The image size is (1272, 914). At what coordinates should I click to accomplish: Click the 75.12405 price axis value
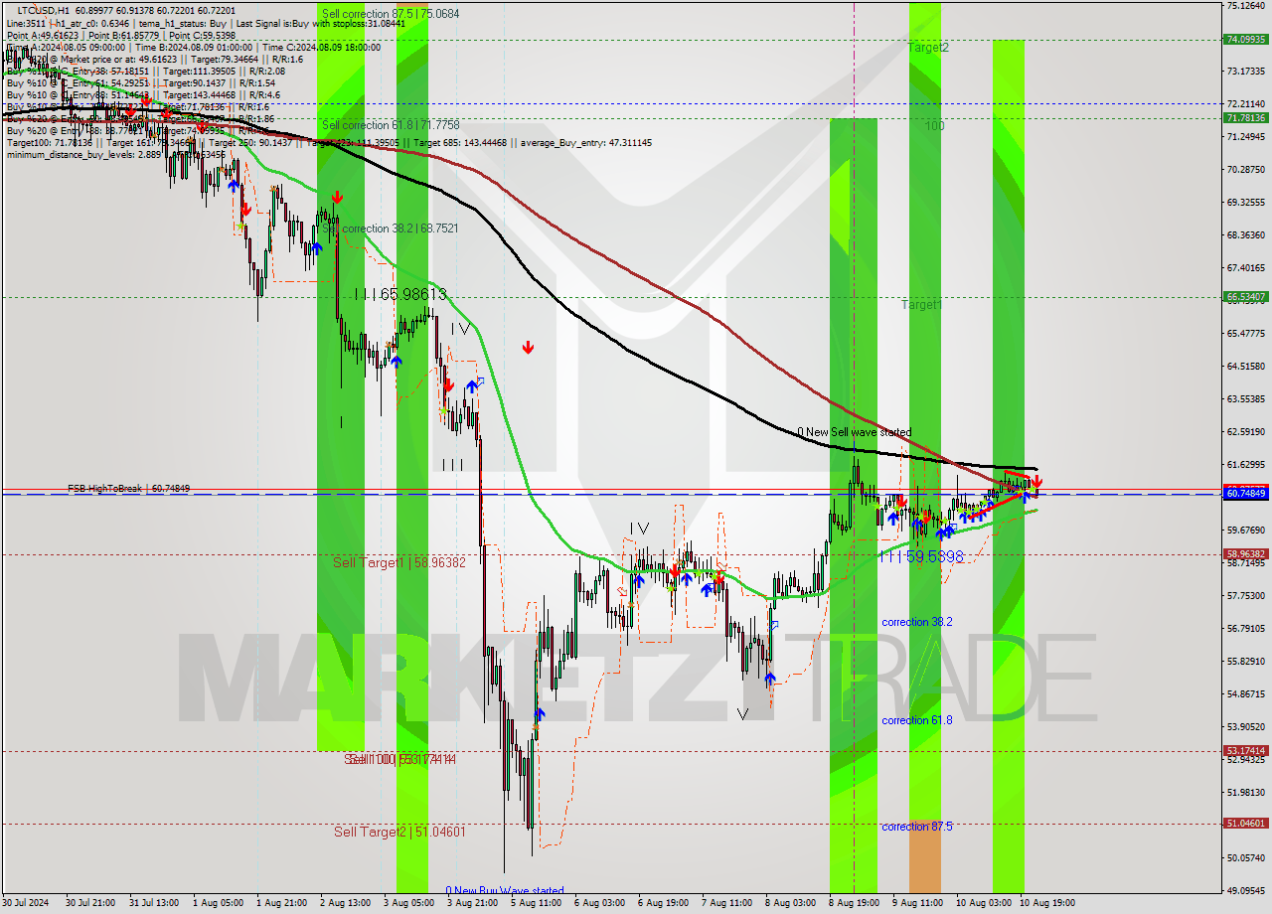point(1245,6)
